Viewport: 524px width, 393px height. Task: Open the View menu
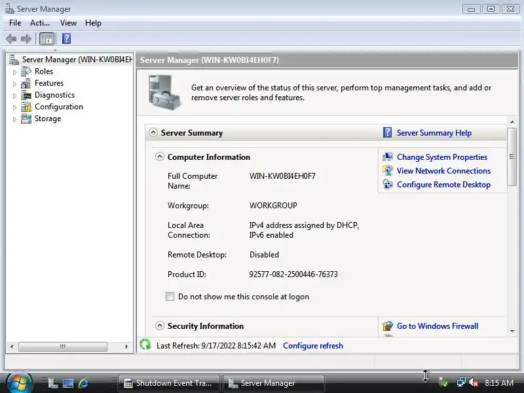pyautogui.click(x=68, y=23)
